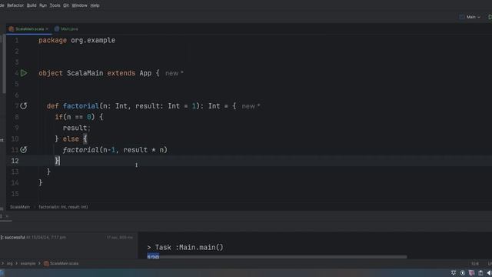The image size is (492, 277).
Task: Click the 'if(n == 0) {' code line
Action: click(x=78, y=117)
